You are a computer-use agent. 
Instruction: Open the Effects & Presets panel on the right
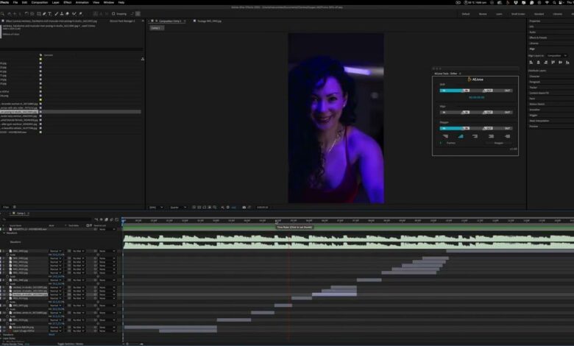click(538, 38)
